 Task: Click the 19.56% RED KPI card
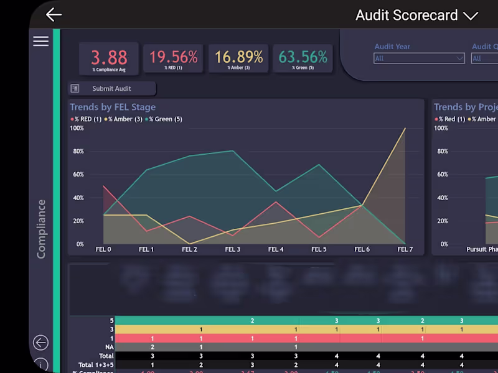[174, 60]
